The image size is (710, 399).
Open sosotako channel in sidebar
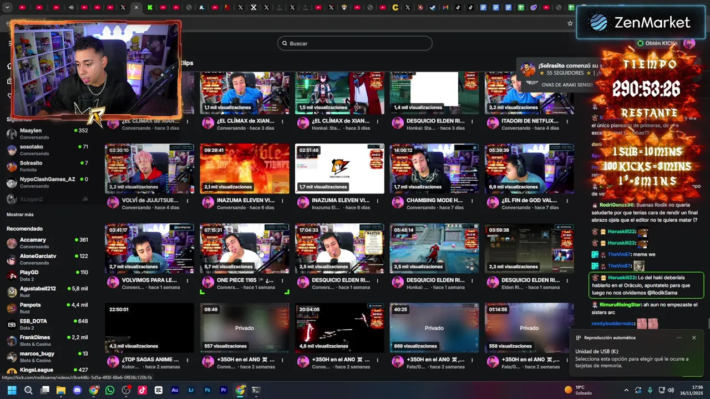click(47, 150)
